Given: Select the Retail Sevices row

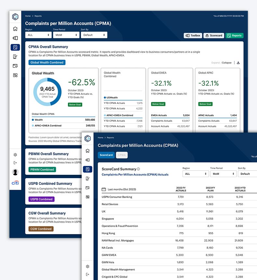Looking at the screenshot, I should pyautogui.click(x=179, y=204).
